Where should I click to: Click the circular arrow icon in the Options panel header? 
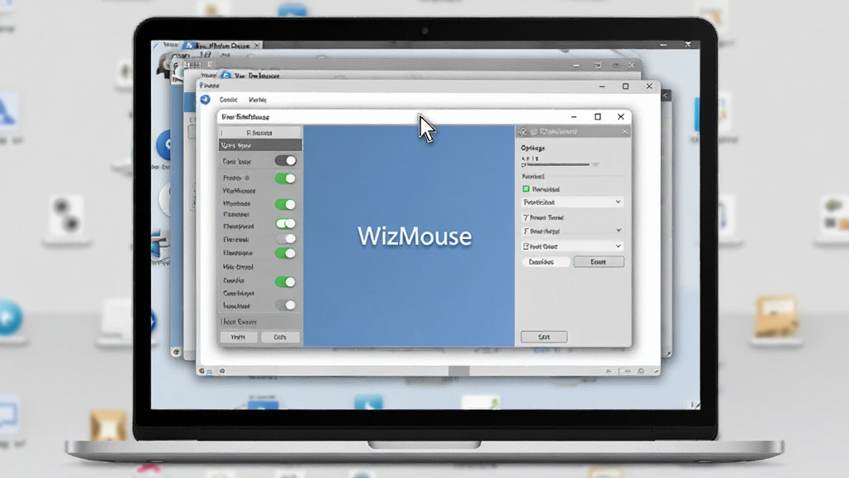click(523, 131)
